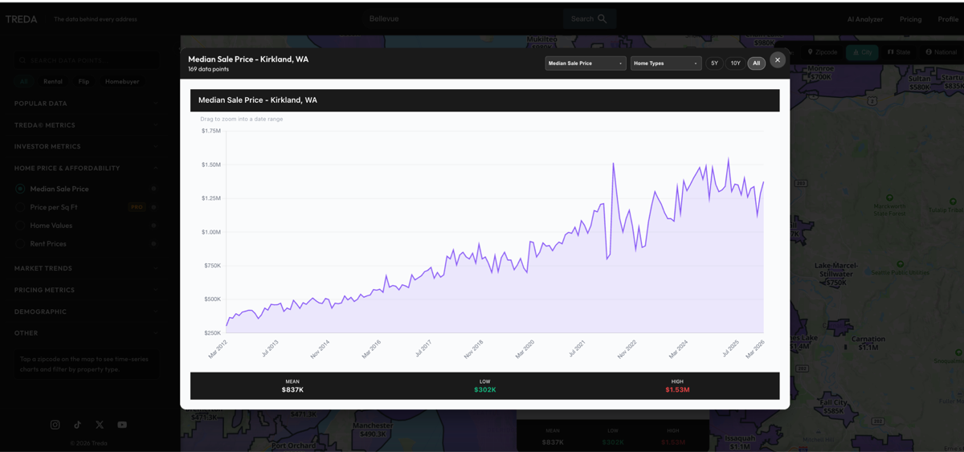Select the 5Y time range

tap(714, 63)
